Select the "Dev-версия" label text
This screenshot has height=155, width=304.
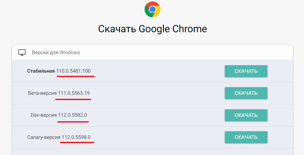click(44, 115)
